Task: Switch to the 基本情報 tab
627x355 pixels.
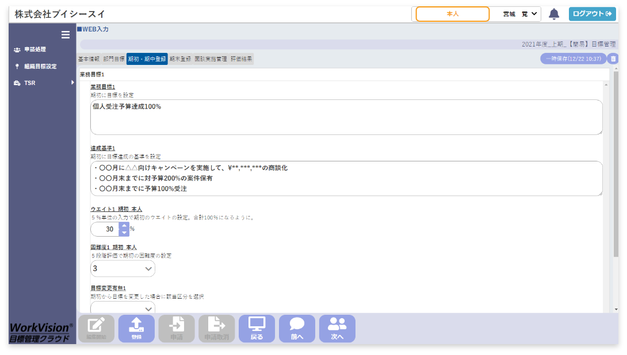Action: pyautogui.click(x=89, y=59)
